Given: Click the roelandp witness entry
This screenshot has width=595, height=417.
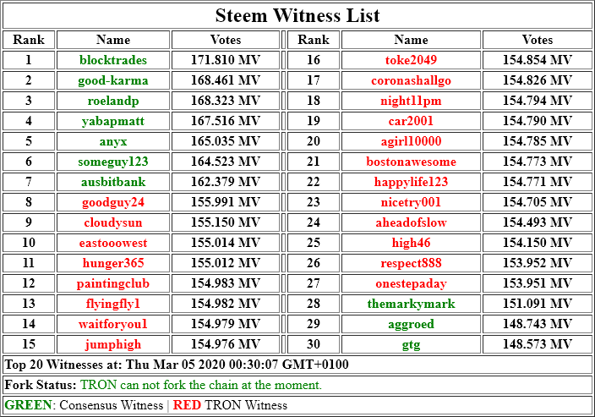Looking at the screenshot, I should [x=113, y=101].
